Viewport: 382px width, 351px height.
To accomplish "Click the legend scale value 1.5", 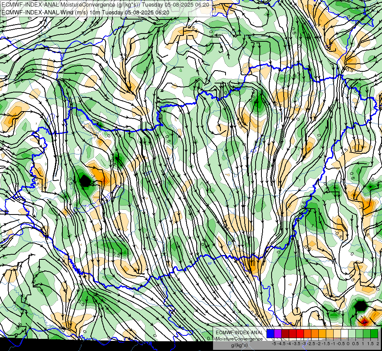I will [x=370, y=344].
